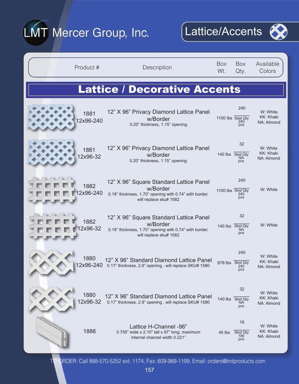Click the LMT globe logo

pyautogui.click(x=36, y=32)
